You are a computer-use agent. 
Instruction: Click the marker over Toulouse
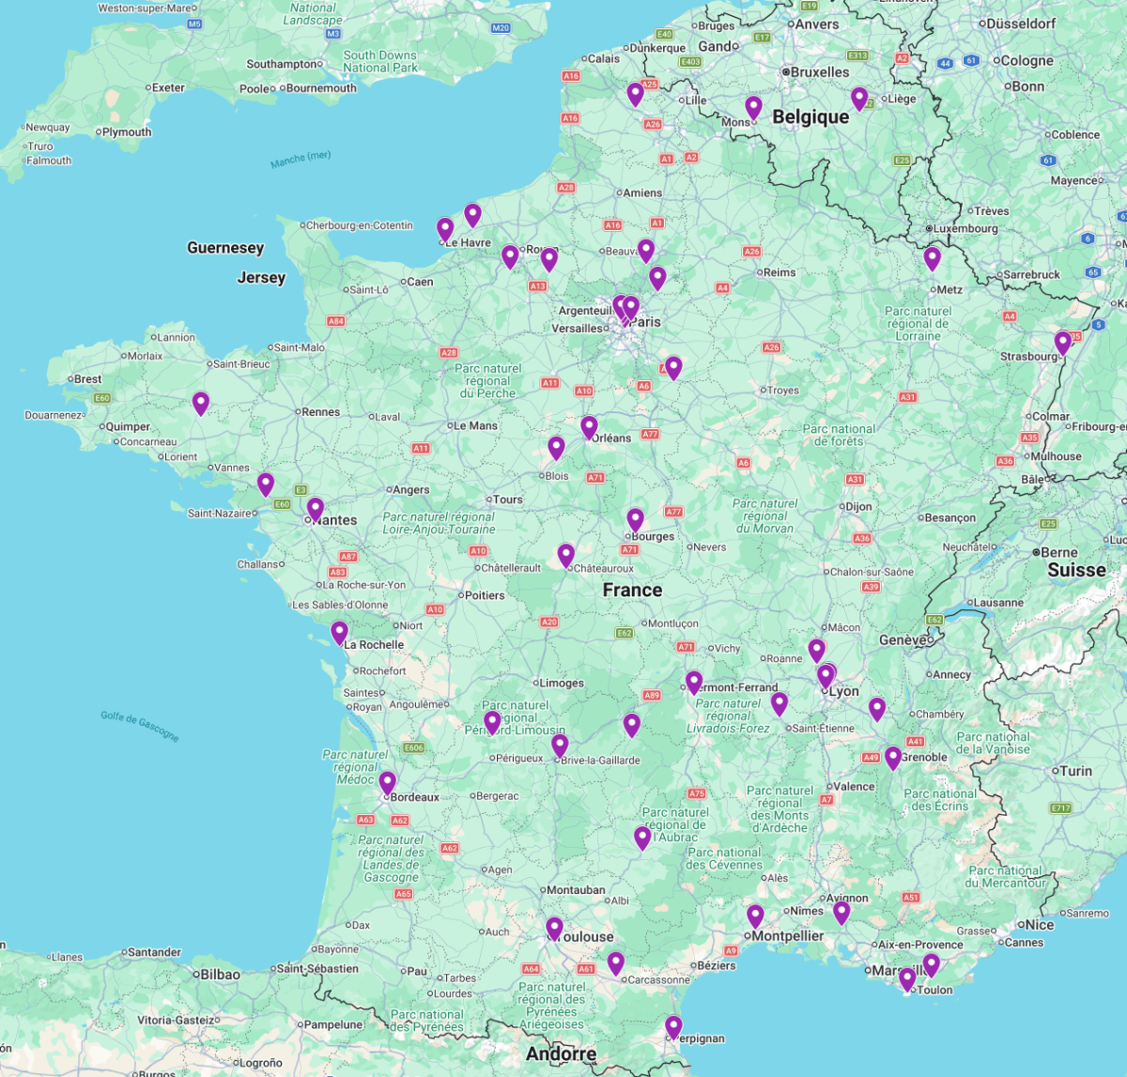[556, 928]
